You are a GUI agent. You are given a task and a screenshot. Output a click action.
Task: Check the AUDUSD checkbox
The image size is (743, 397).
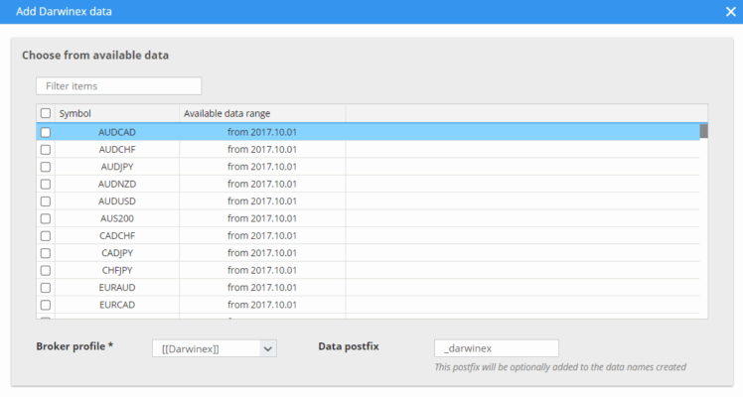45,200
